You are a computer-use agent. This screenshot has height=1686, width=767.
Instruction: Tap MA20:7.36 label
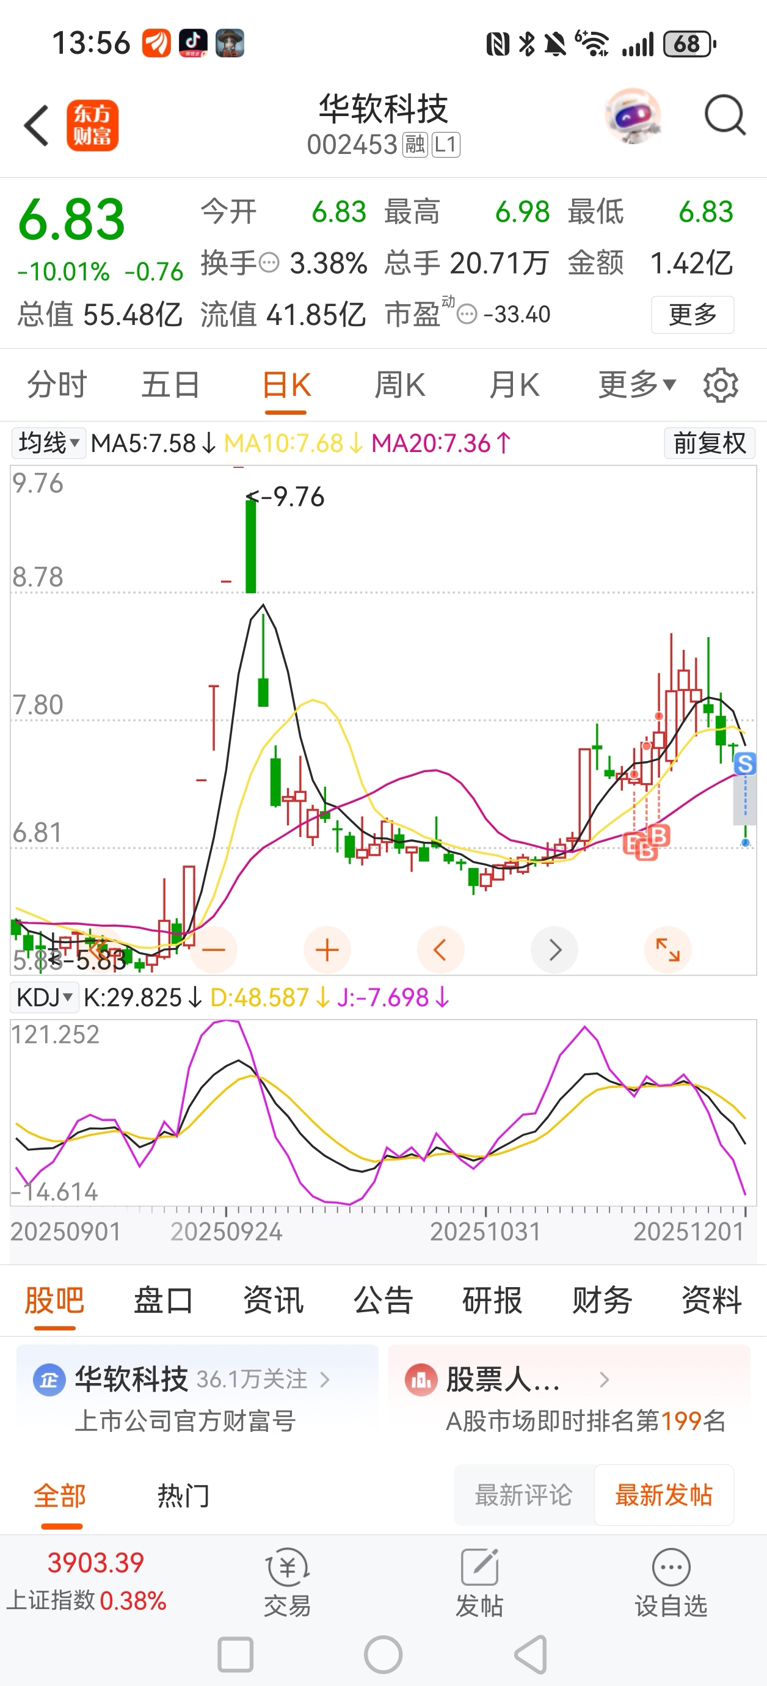441,443
